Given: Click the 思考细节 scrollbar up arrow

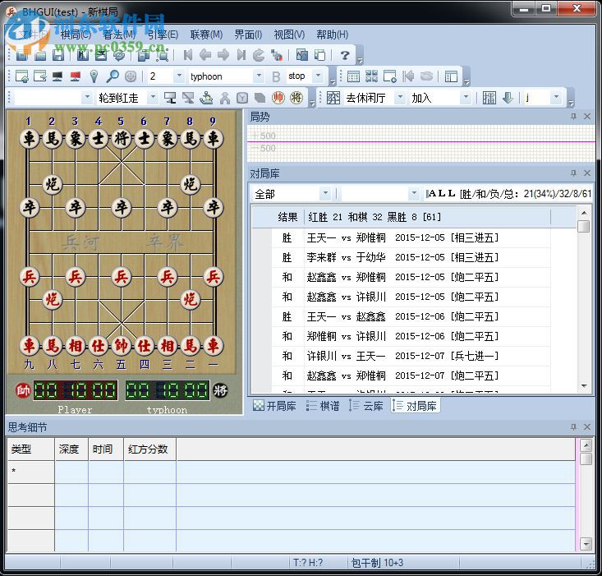Looking at the screenshot, I should click(x=586, y=445).
